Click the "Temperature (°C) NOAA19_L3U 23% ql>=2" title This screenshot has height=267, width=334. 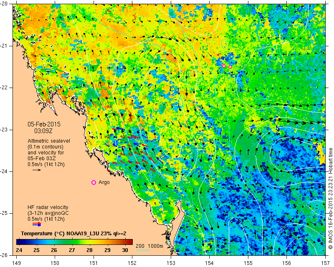click(x=74, y=234)
